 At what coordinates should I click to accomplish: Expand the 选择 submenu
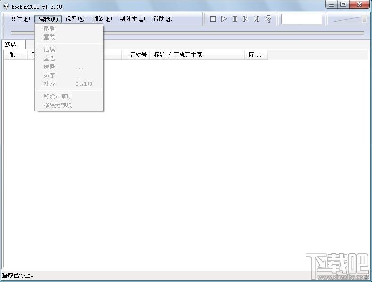69,67
